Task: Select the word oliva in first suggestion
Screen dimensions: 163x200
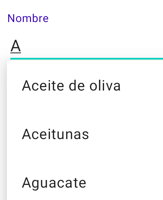Action: [x=105, y=85]
